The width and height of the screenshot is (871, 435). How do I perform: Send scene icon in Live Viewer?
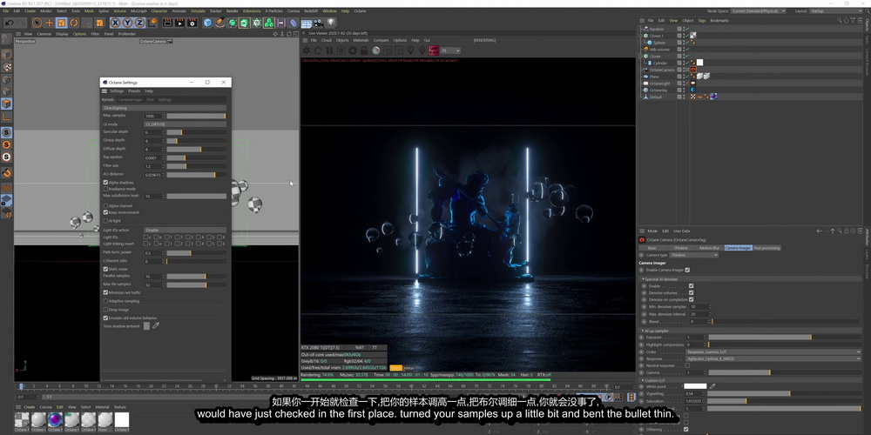306,50
